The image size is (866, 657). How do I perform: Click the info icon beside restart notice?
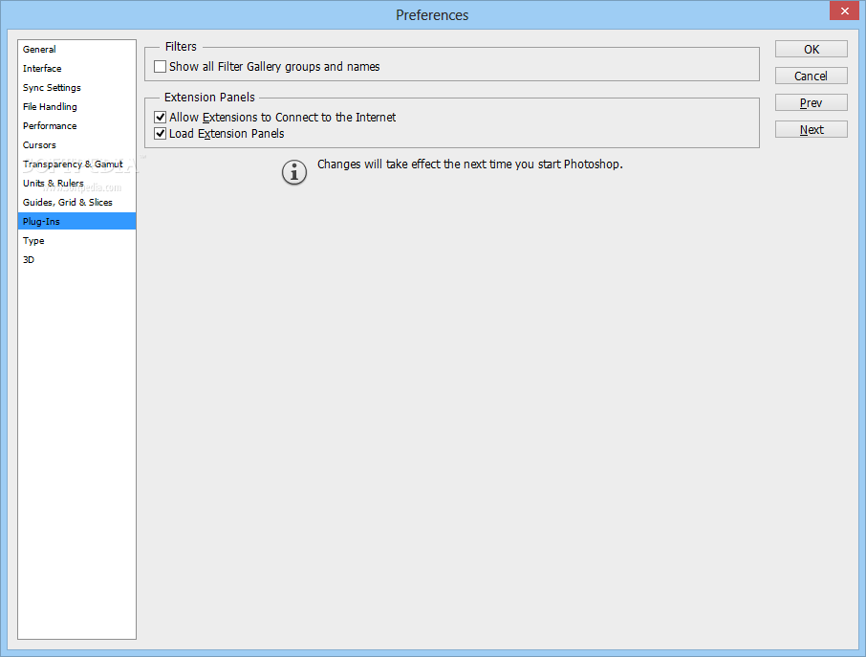click(294, 172)
